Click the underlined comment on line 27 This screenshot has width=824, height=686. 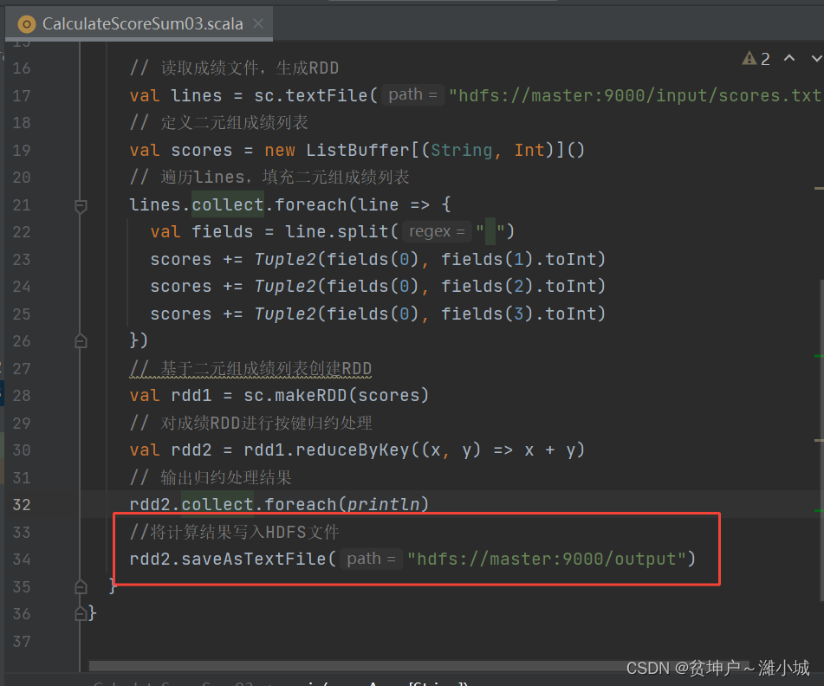250,369
